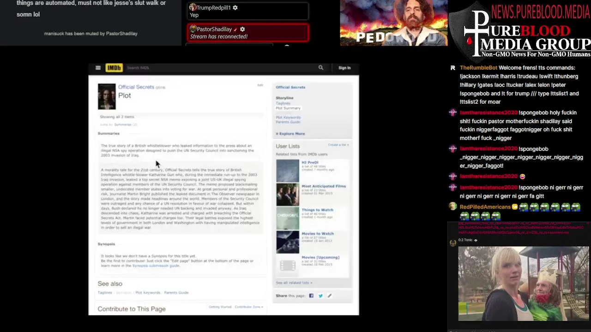Click the yellow IMDb logo

(114, 68)
